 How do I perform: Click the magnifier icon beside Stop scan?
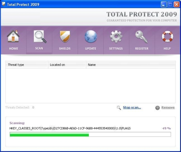(x=119, y=108)
